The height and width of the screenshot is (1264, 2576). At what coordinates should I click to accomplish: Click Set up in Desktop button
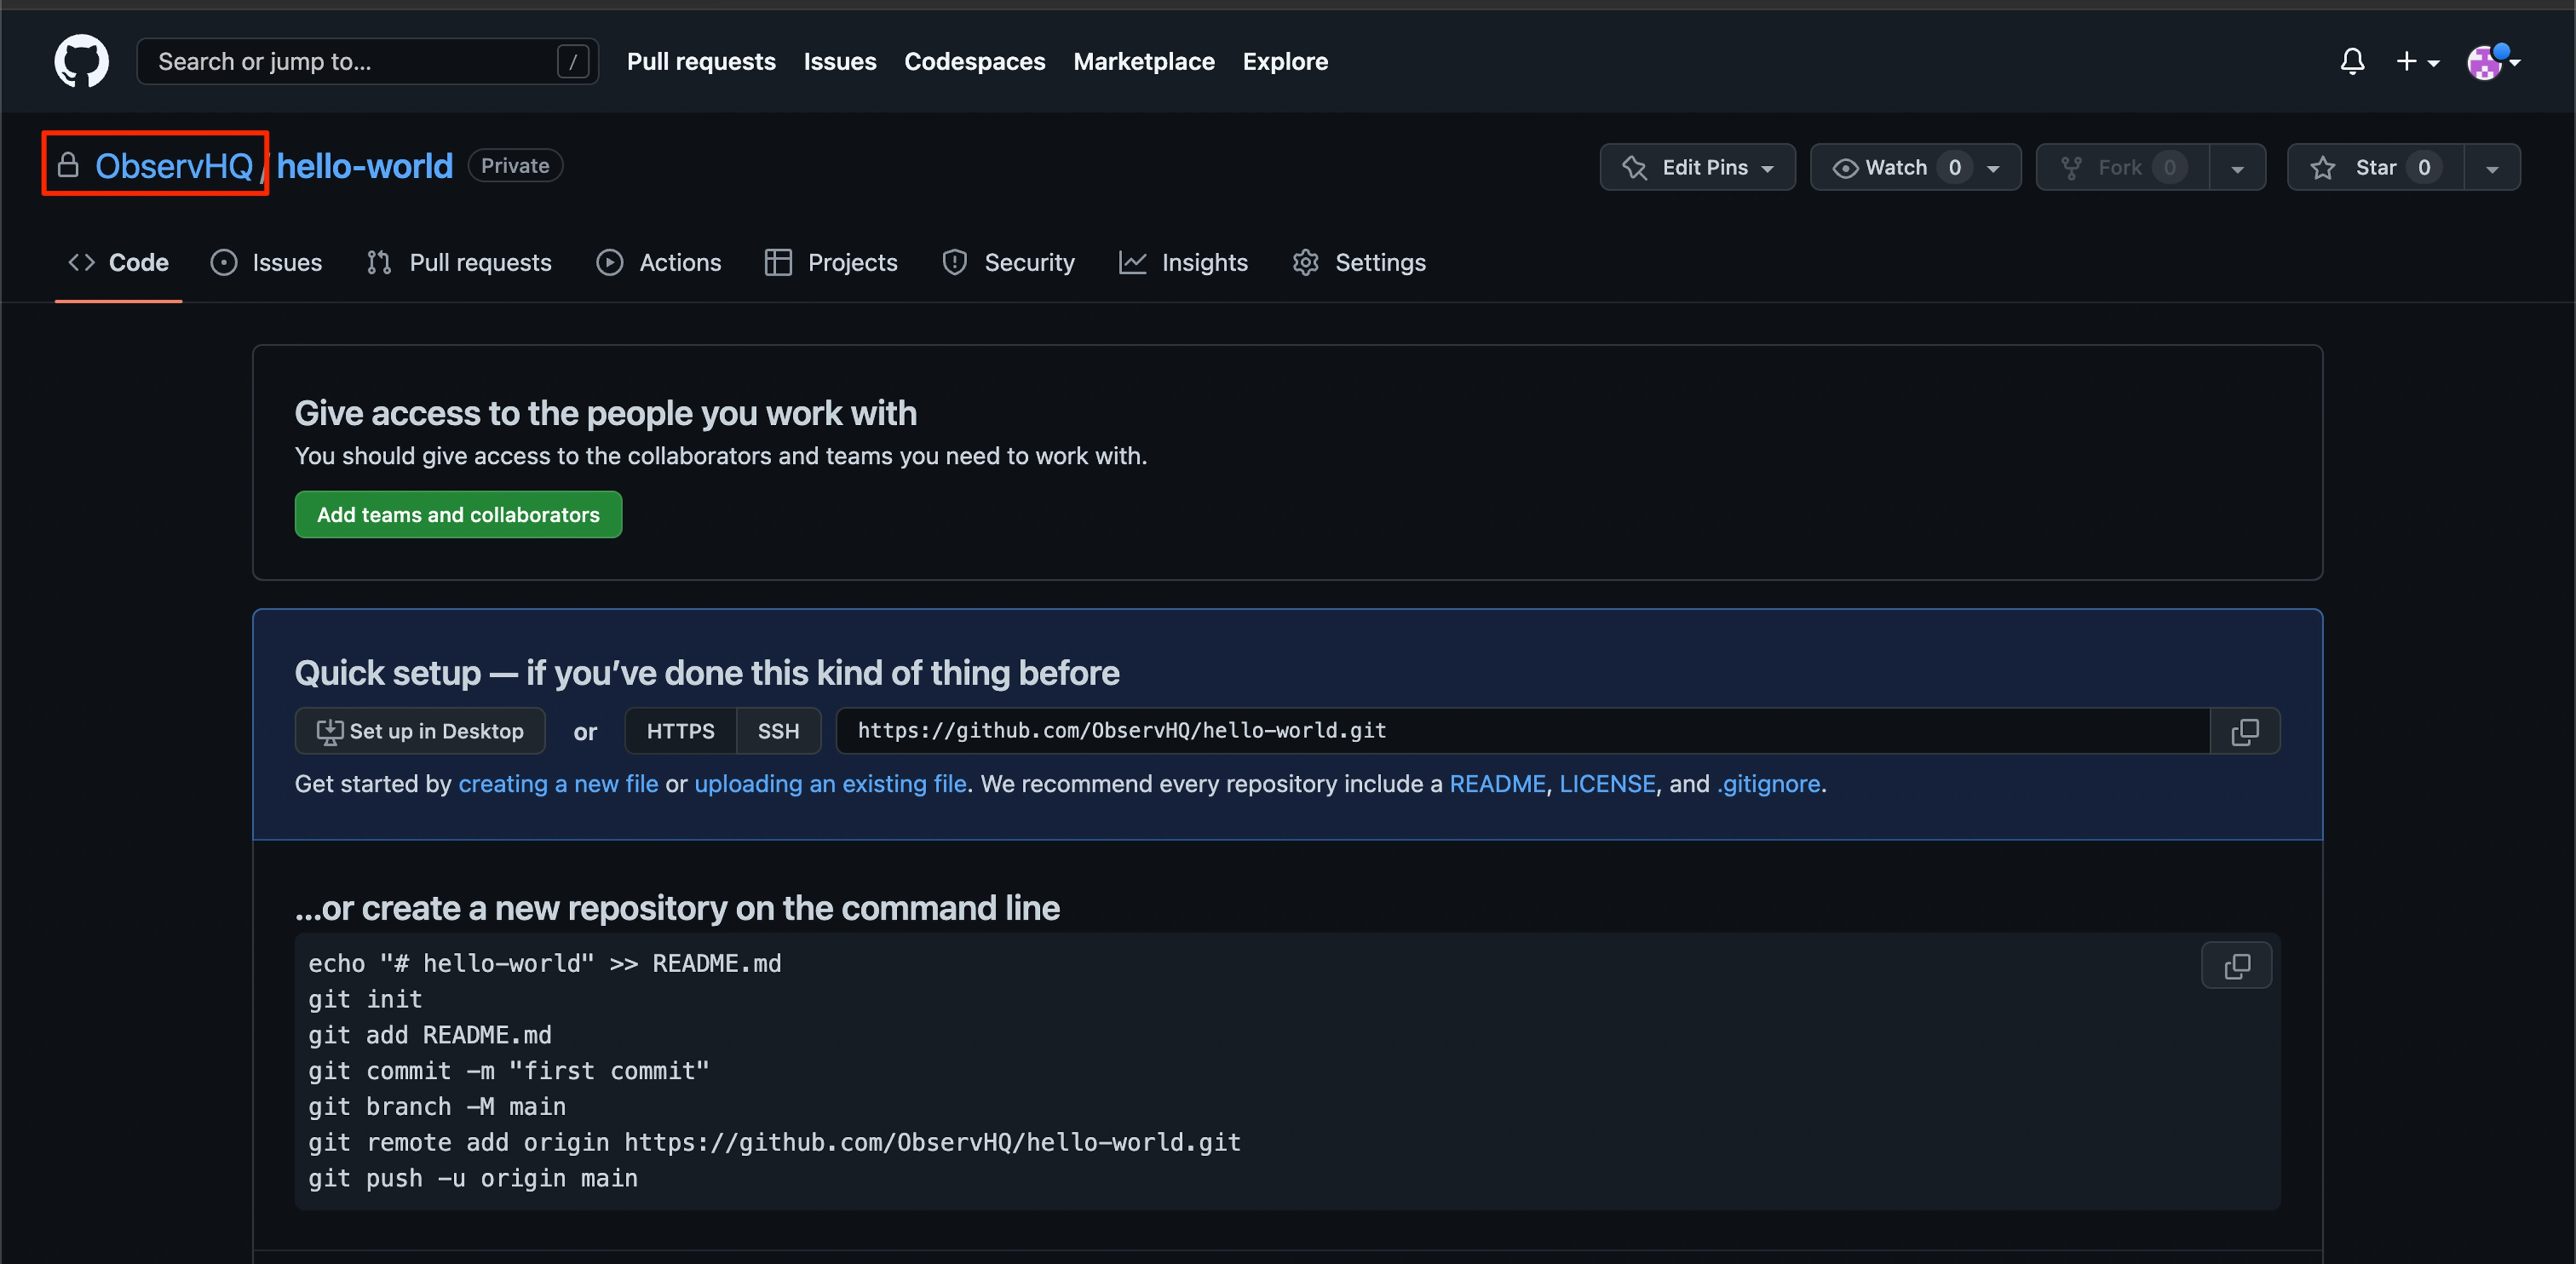point(420,731)
